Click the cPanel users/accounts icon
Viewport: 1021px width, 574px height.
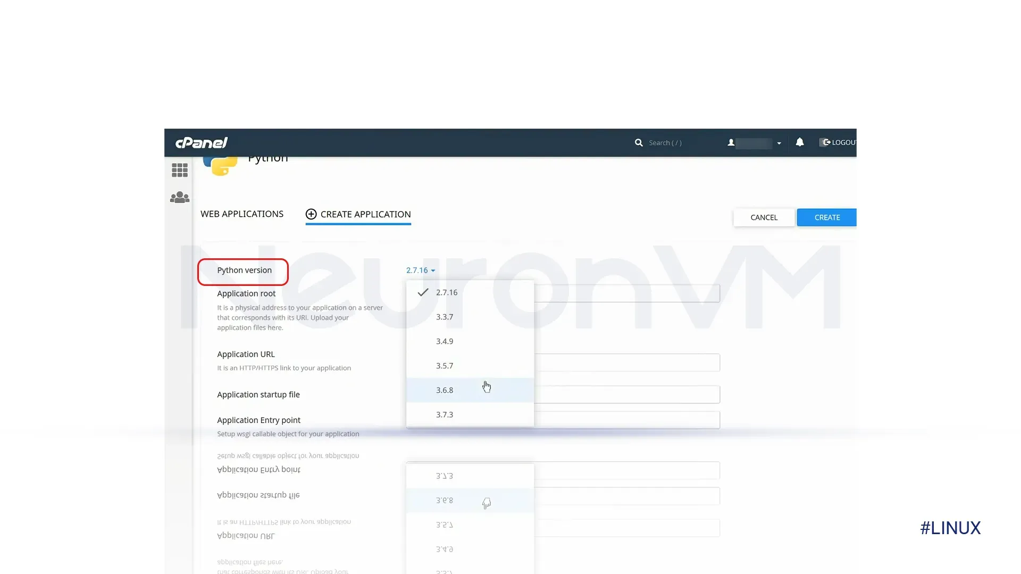[x=180, y=197]
